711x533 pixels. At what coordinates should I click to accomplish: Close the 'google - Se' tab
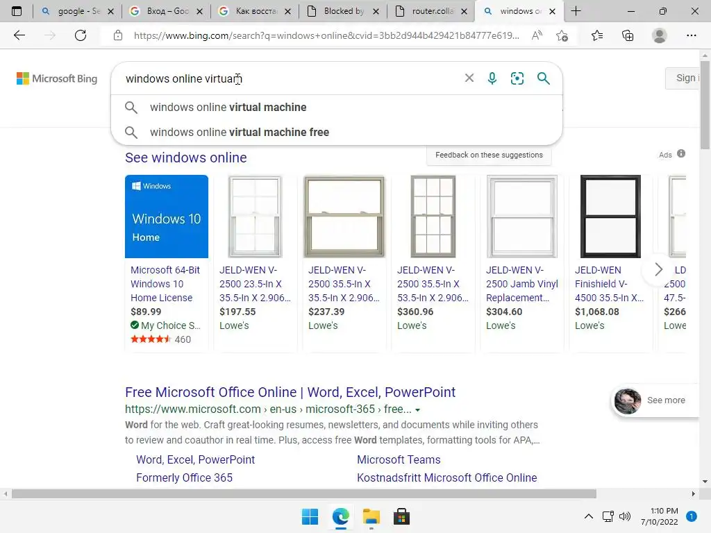coord(110,12)
